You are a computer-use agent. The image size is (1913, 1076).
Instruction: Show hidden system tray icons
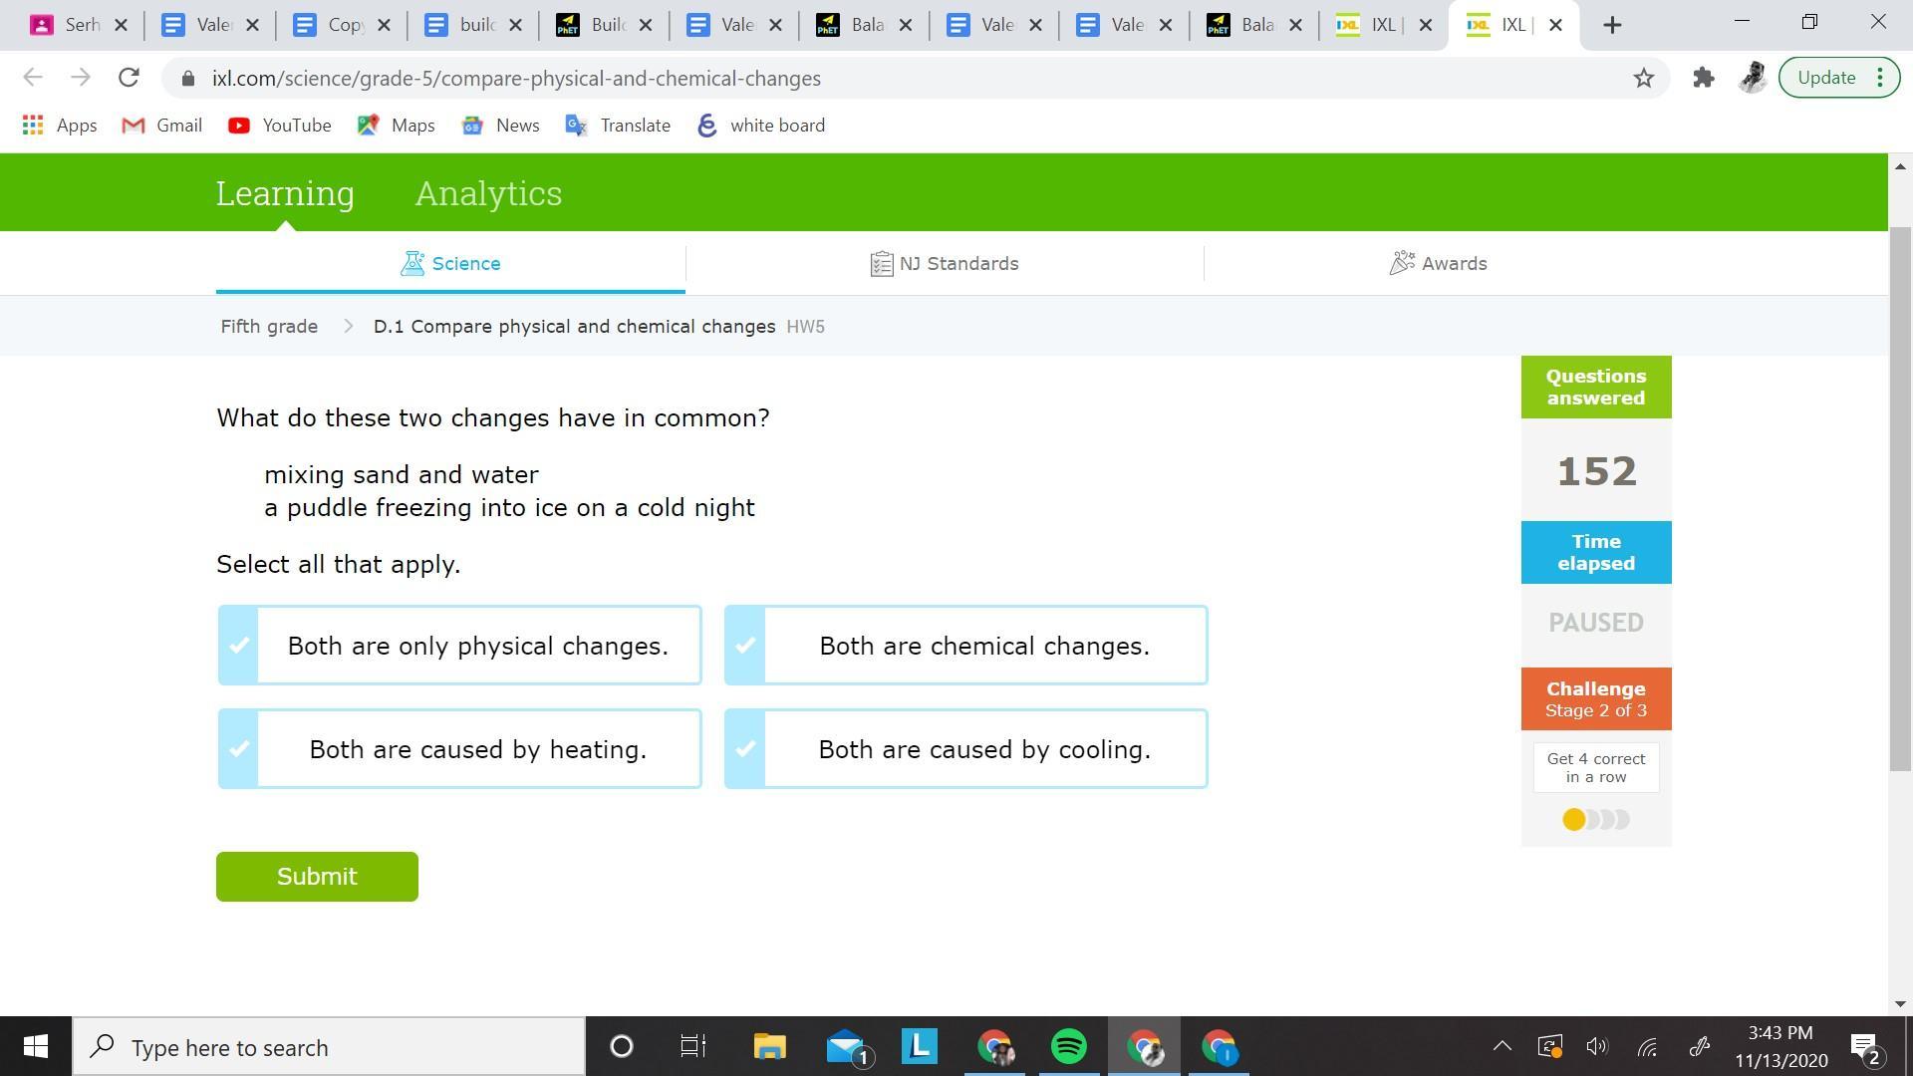click(1502, 1046)
